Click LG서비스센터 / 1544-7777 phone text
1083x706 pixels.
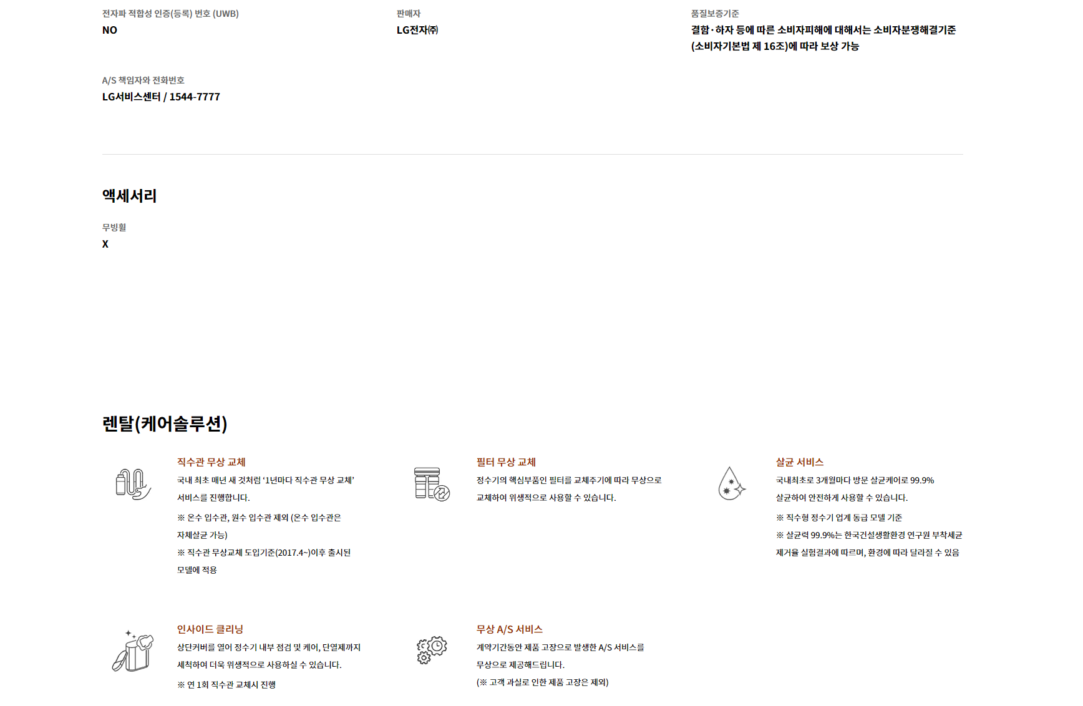click(161, 97)
